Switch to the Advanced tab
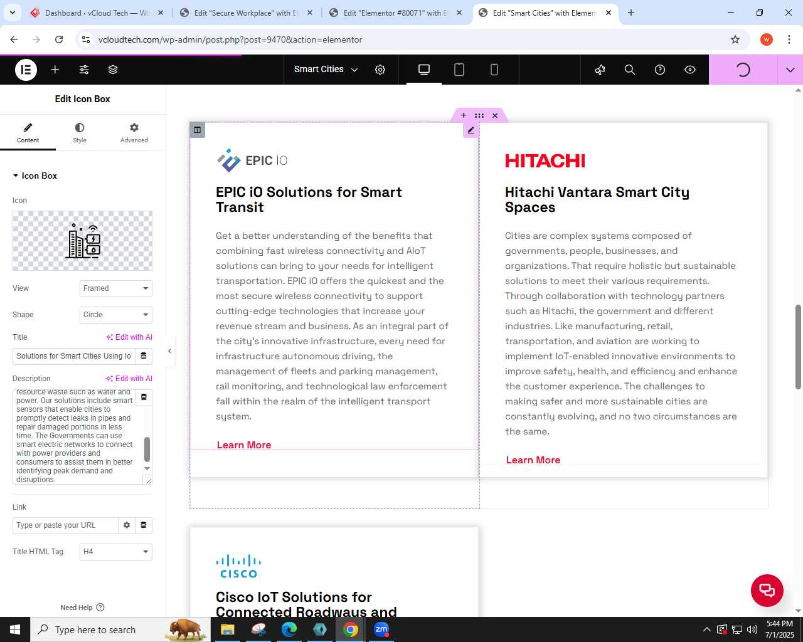803x642 pixels. point(134,132)
